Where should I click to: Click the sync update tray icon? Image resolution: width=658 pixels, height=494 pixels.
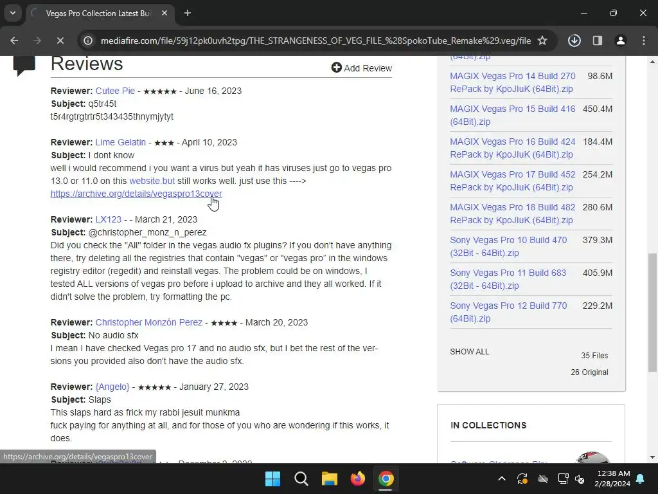[x=522, y=479]
